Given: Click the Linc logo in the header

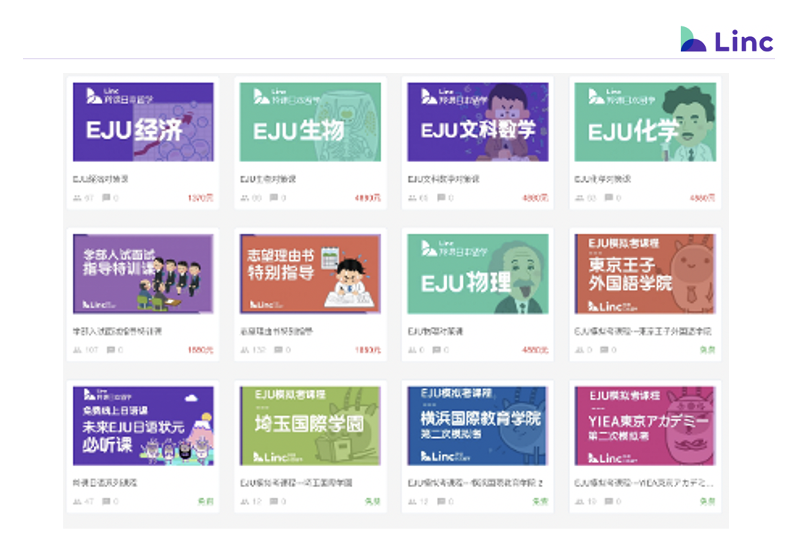Looking at the screenshot, I should click(727, 40).
